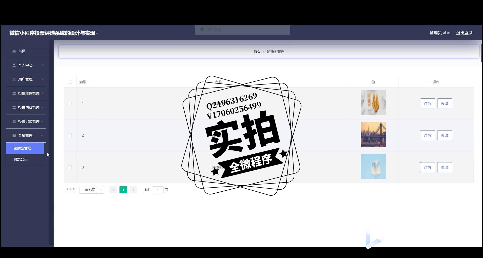Go to previous page arrow in pagination
The width and height of the screenshot is (483, 258).
(113, 190)
